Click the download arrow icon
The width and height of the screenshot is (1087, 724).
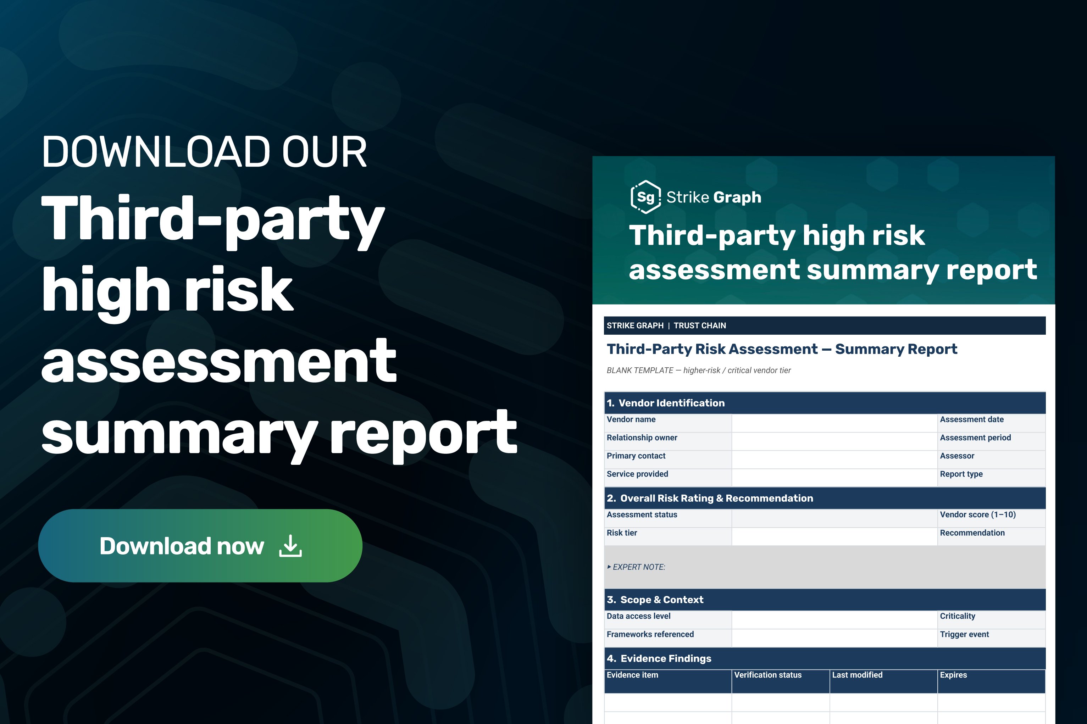point(290,546)
